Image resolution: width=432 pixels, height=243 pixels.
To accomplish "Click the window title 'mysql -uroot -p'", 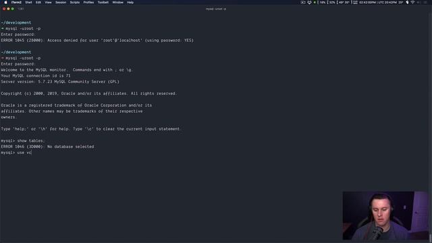I will [x=216, y=9].
